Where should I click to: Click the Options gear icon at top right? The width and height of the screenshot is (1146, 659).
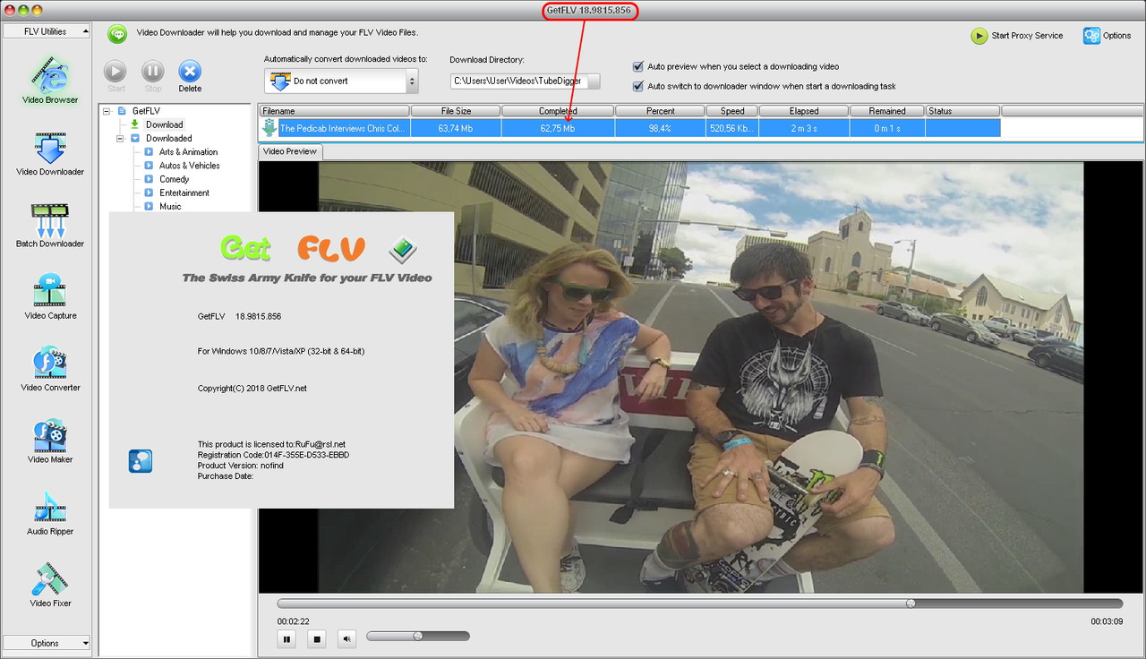tap(1091, 36)
